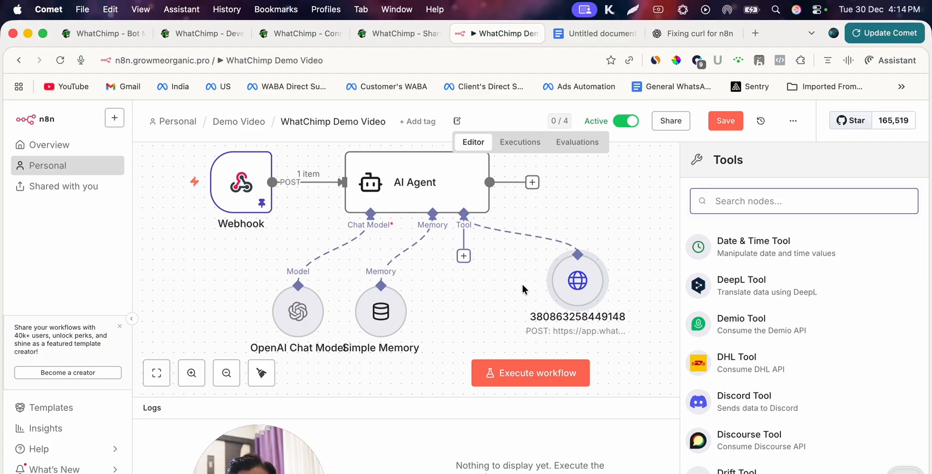Open the AI Agent node
The width and height of the screenshot is (932, 474).
tap(417, 182)
